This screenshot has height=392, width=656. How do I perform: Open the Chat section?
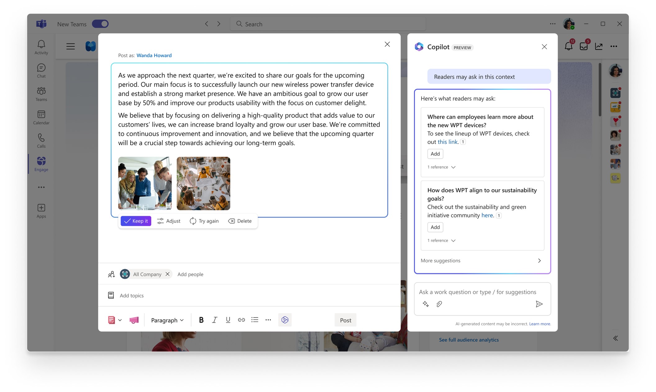tap(41, 70)
